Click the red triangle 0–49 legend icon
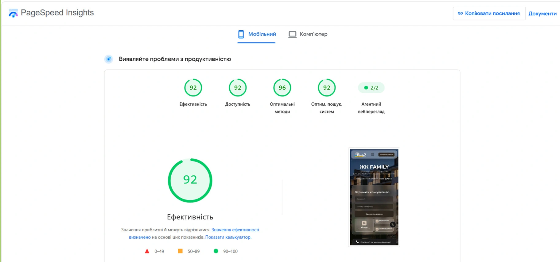This screenshot has height=262, width=560. click(147, 251)
